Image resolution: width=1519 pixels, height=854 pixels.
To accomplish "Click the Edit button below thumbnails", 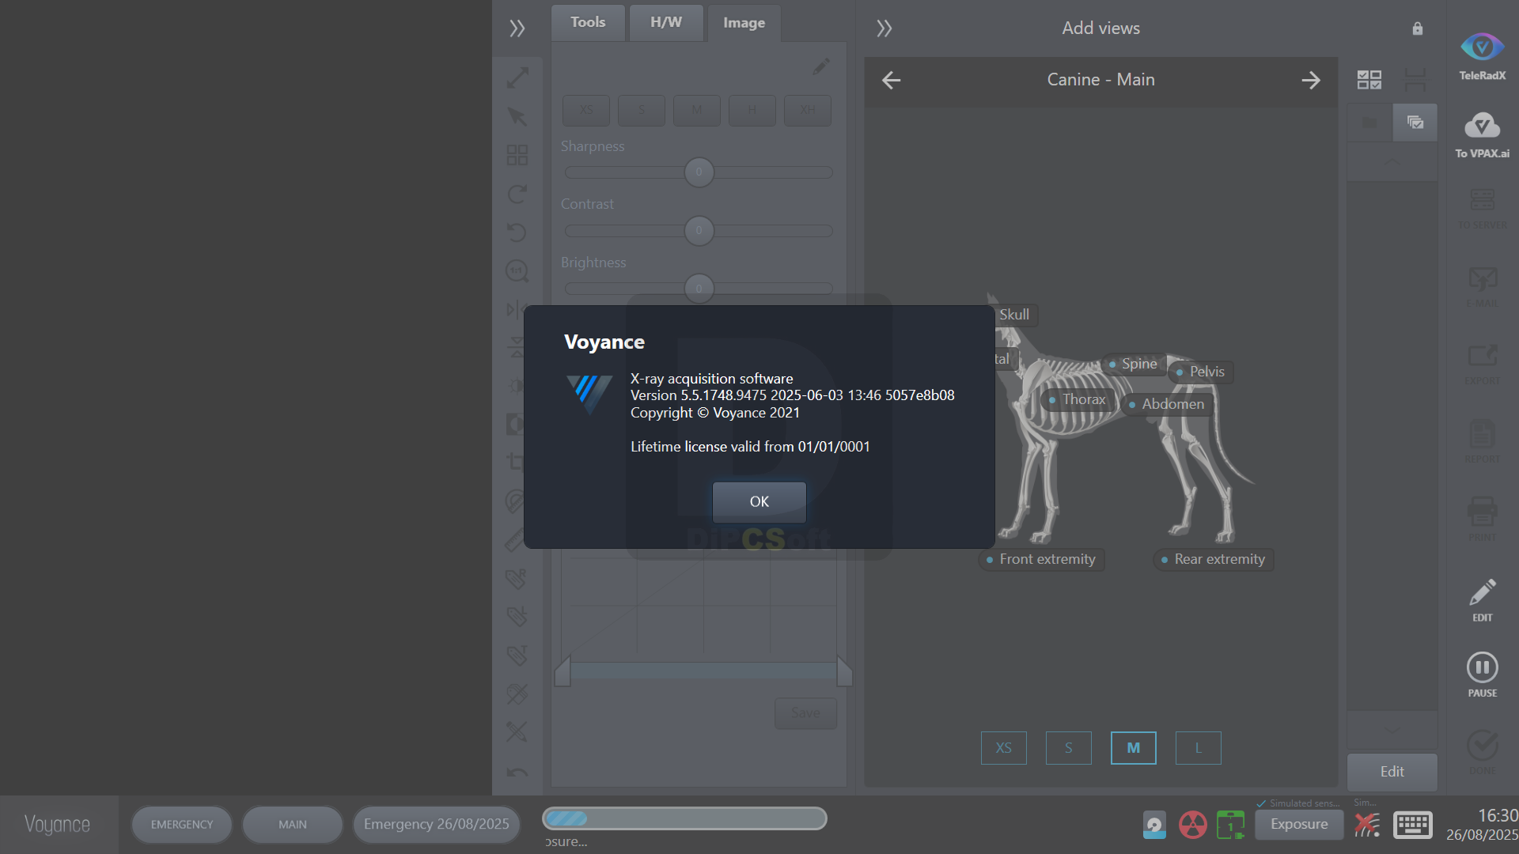I will pyautogui.click(x=1392, y=772).
